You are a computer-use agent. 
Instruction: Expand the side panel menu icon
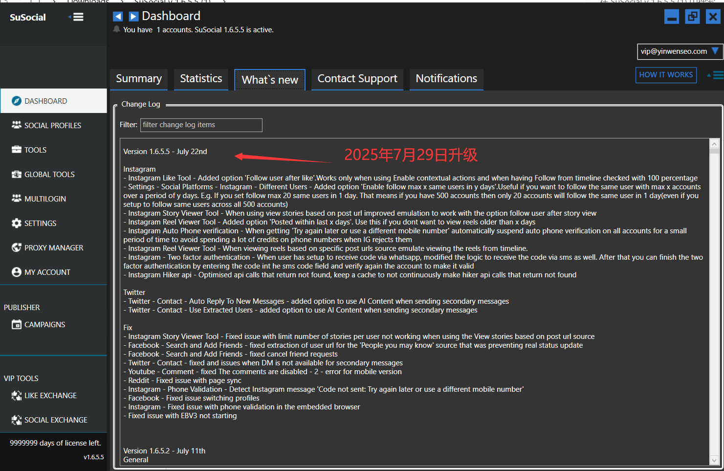coord(715,75)
